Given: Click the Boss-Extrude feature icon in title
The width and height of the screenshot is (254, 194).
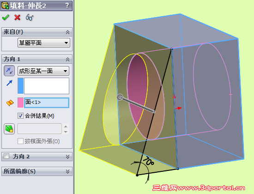Looking at the screenshot, I should [5, 6].
